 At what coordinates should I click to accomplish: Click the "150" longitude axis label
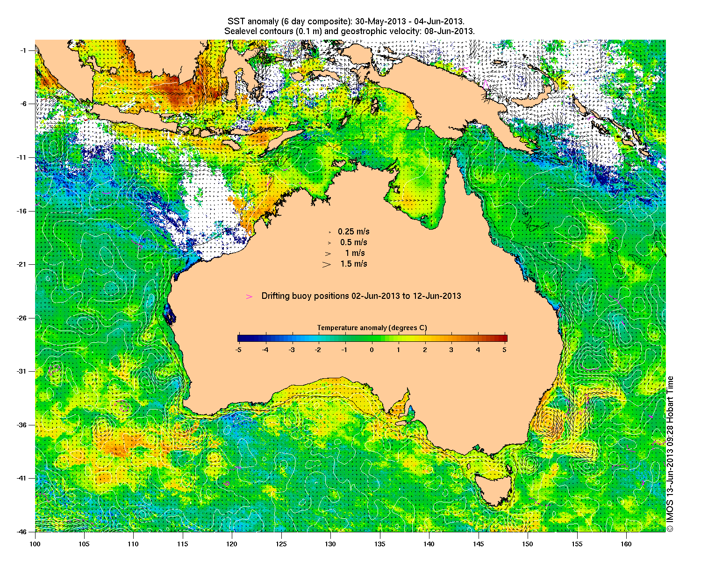click(x=528, y=544)
